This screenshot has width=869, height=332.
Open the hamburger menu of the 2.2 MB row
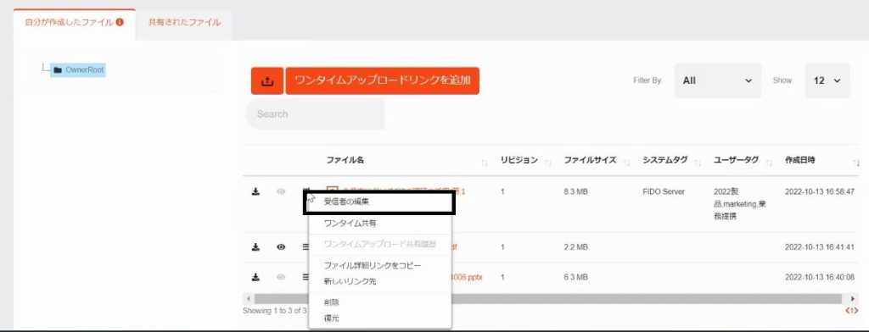(306, 246)
